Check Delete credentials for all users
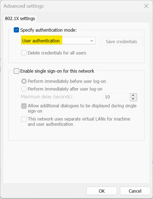 coord(24,53)
